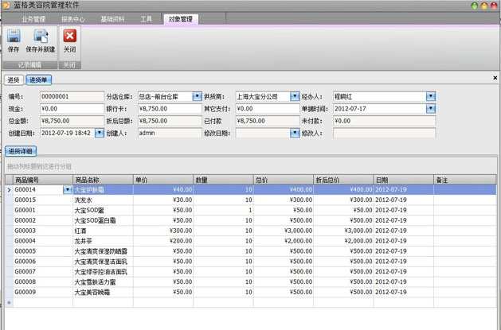Click the app logo icon in title bar
Screen dimensions: 501x330
pos(6,5)
